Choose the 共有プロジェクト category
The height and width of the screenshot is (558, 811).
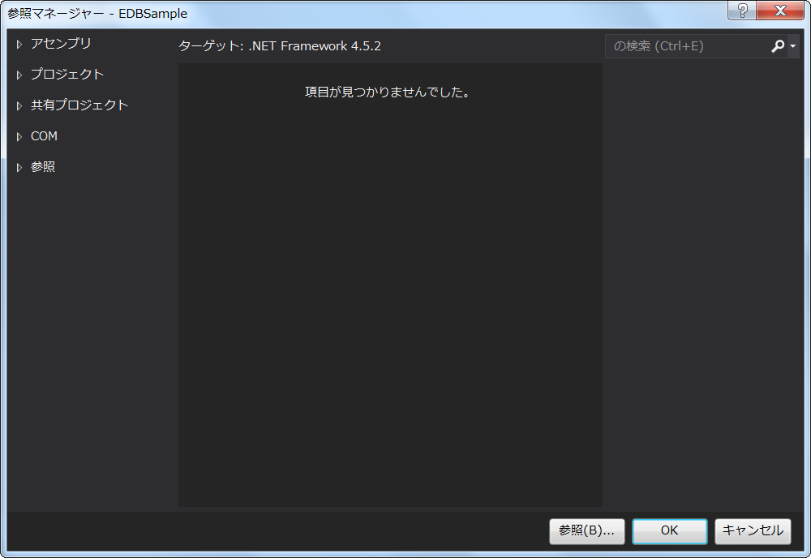(79, 105)
